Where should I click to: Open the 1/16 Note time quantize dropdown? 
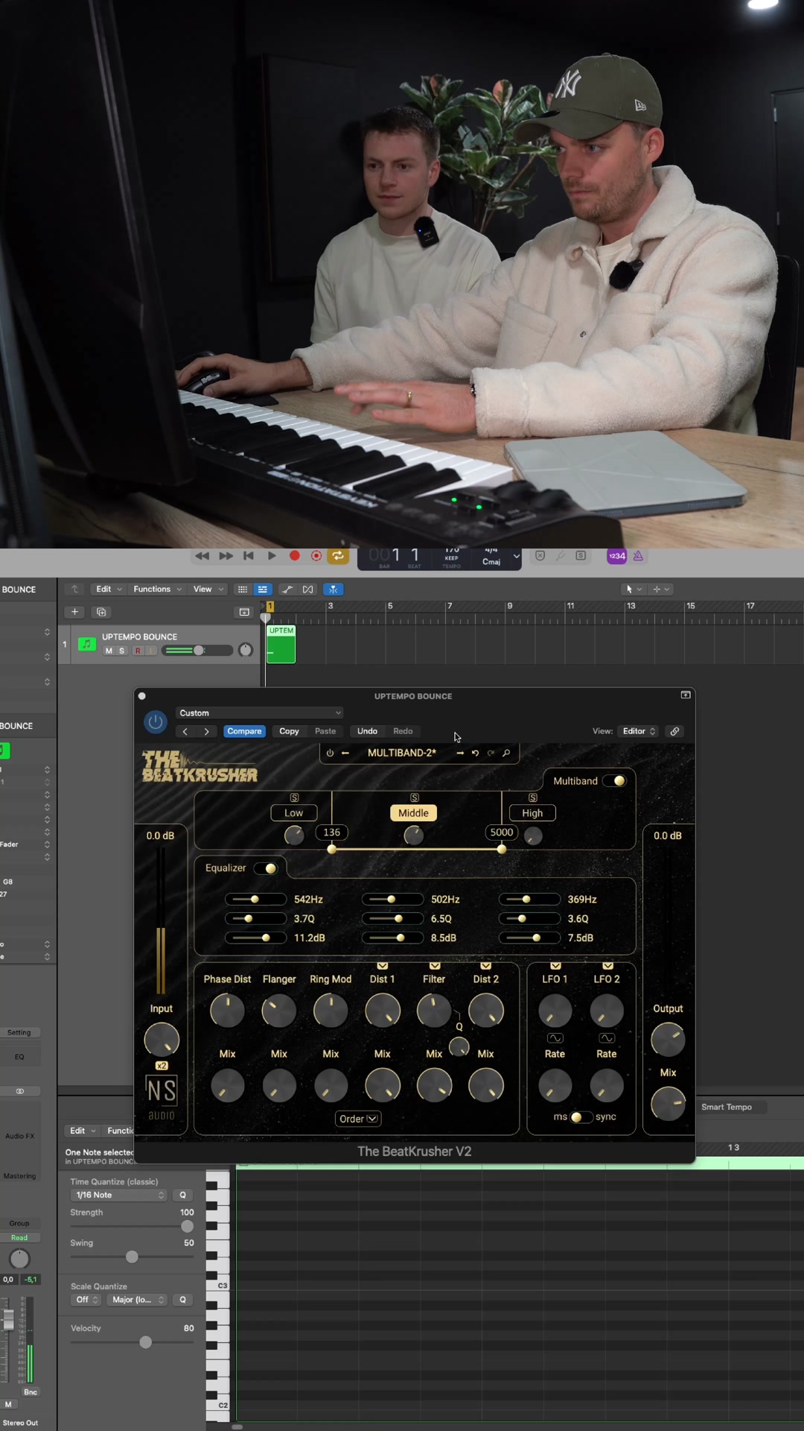point(119,1195)
